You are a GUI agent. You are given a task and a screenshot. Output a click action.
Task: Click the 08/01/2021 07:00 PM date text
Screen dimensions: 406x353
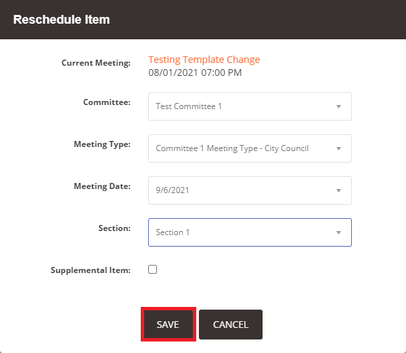pyautogui.click(x=195, y=72)
